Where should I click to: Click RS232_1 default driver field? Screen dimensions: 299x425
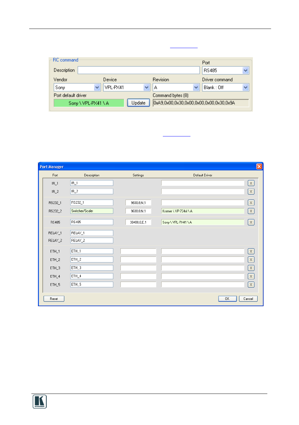203,202
